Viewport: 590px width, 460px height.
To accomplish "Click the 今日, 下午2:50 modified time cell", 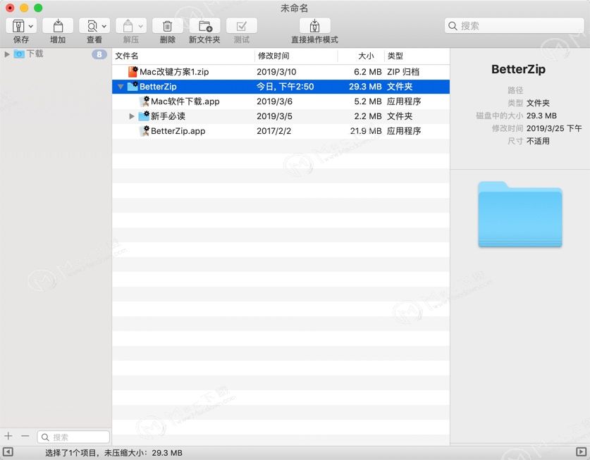I will point(285,87).
